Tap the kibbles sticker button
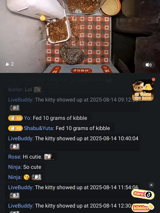 tap(142, 207)
